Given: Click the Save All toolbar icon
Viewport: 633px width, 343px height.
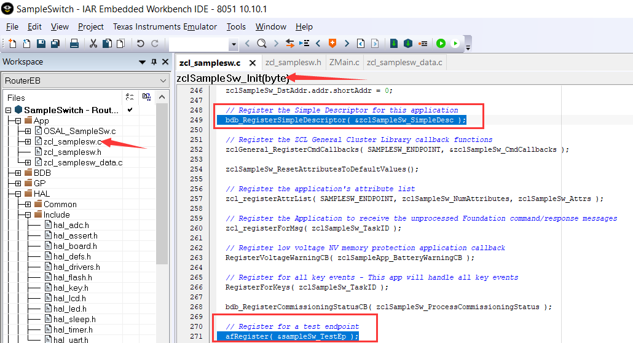Looking at the screenshot, I should tap(55, 43).
